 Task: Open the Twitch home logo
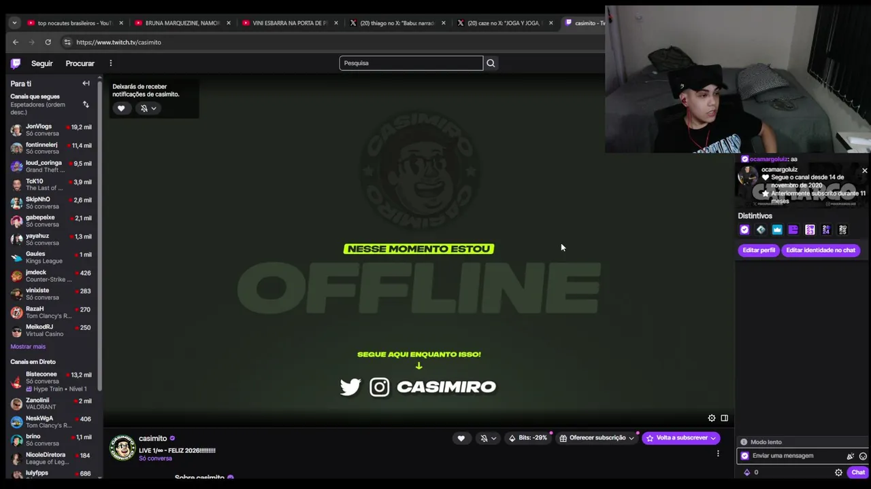(x=16, y=63)
